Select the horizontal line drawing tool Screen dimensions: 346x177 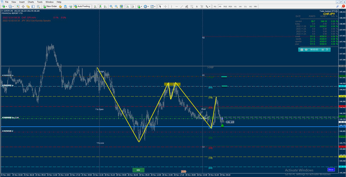[176, 6]
